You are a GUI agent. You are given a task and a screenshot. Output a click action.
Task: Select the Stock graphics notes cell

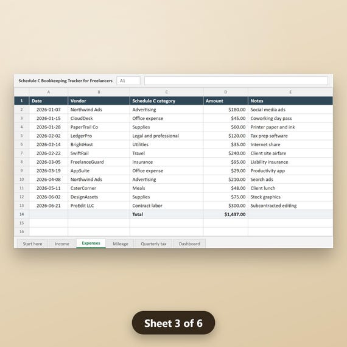pyautogui.click(x=290, y=197)
